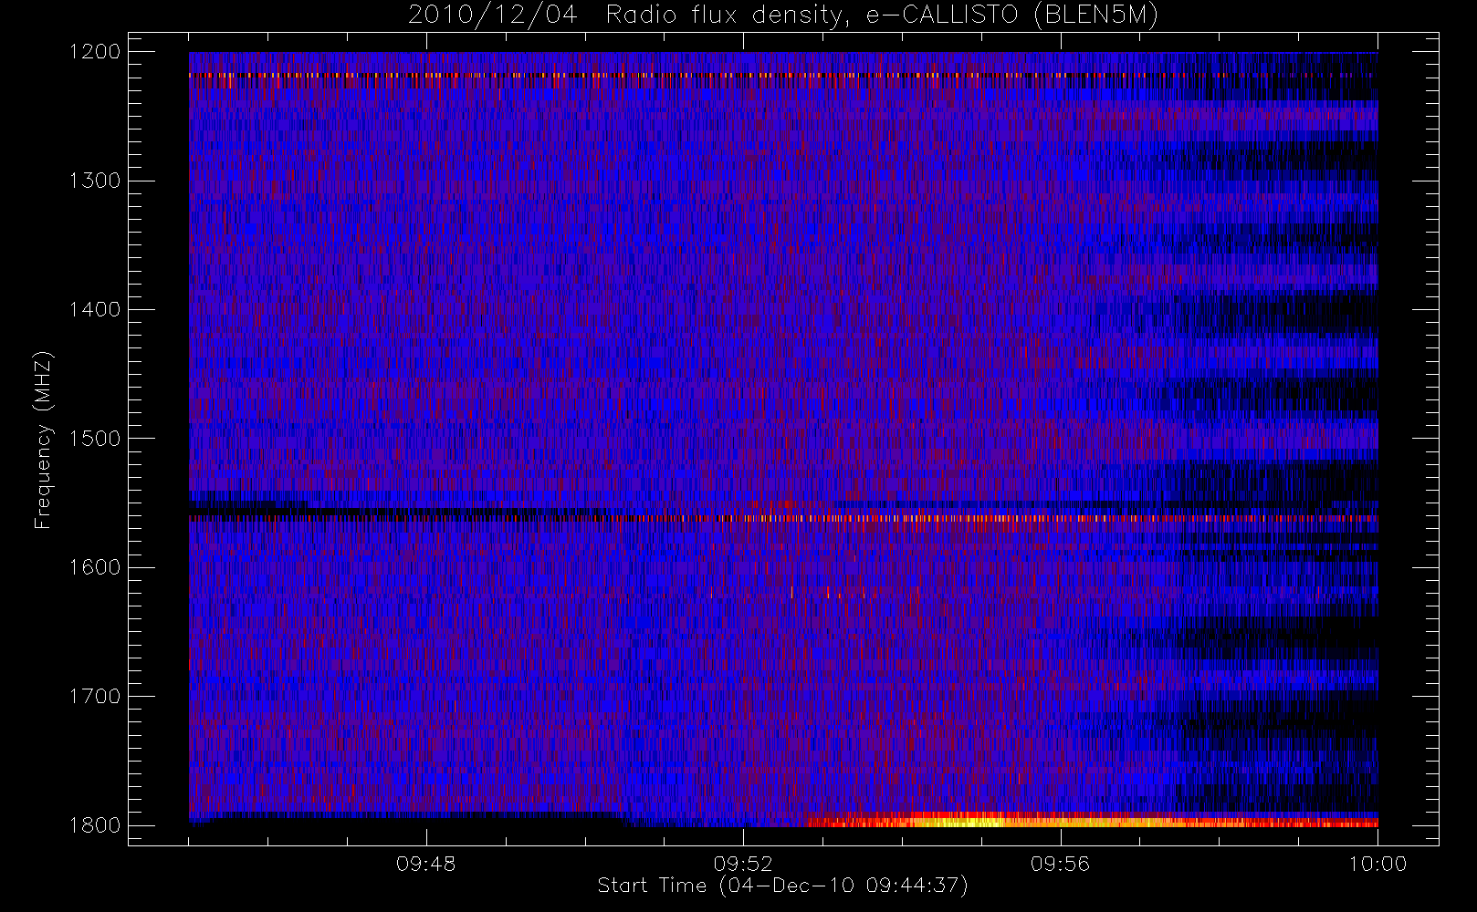1477x912 pixels.
Task: Click the 'Start Time (04-Dec-10 09:44:37)' axis label
Action: [783, 886]
